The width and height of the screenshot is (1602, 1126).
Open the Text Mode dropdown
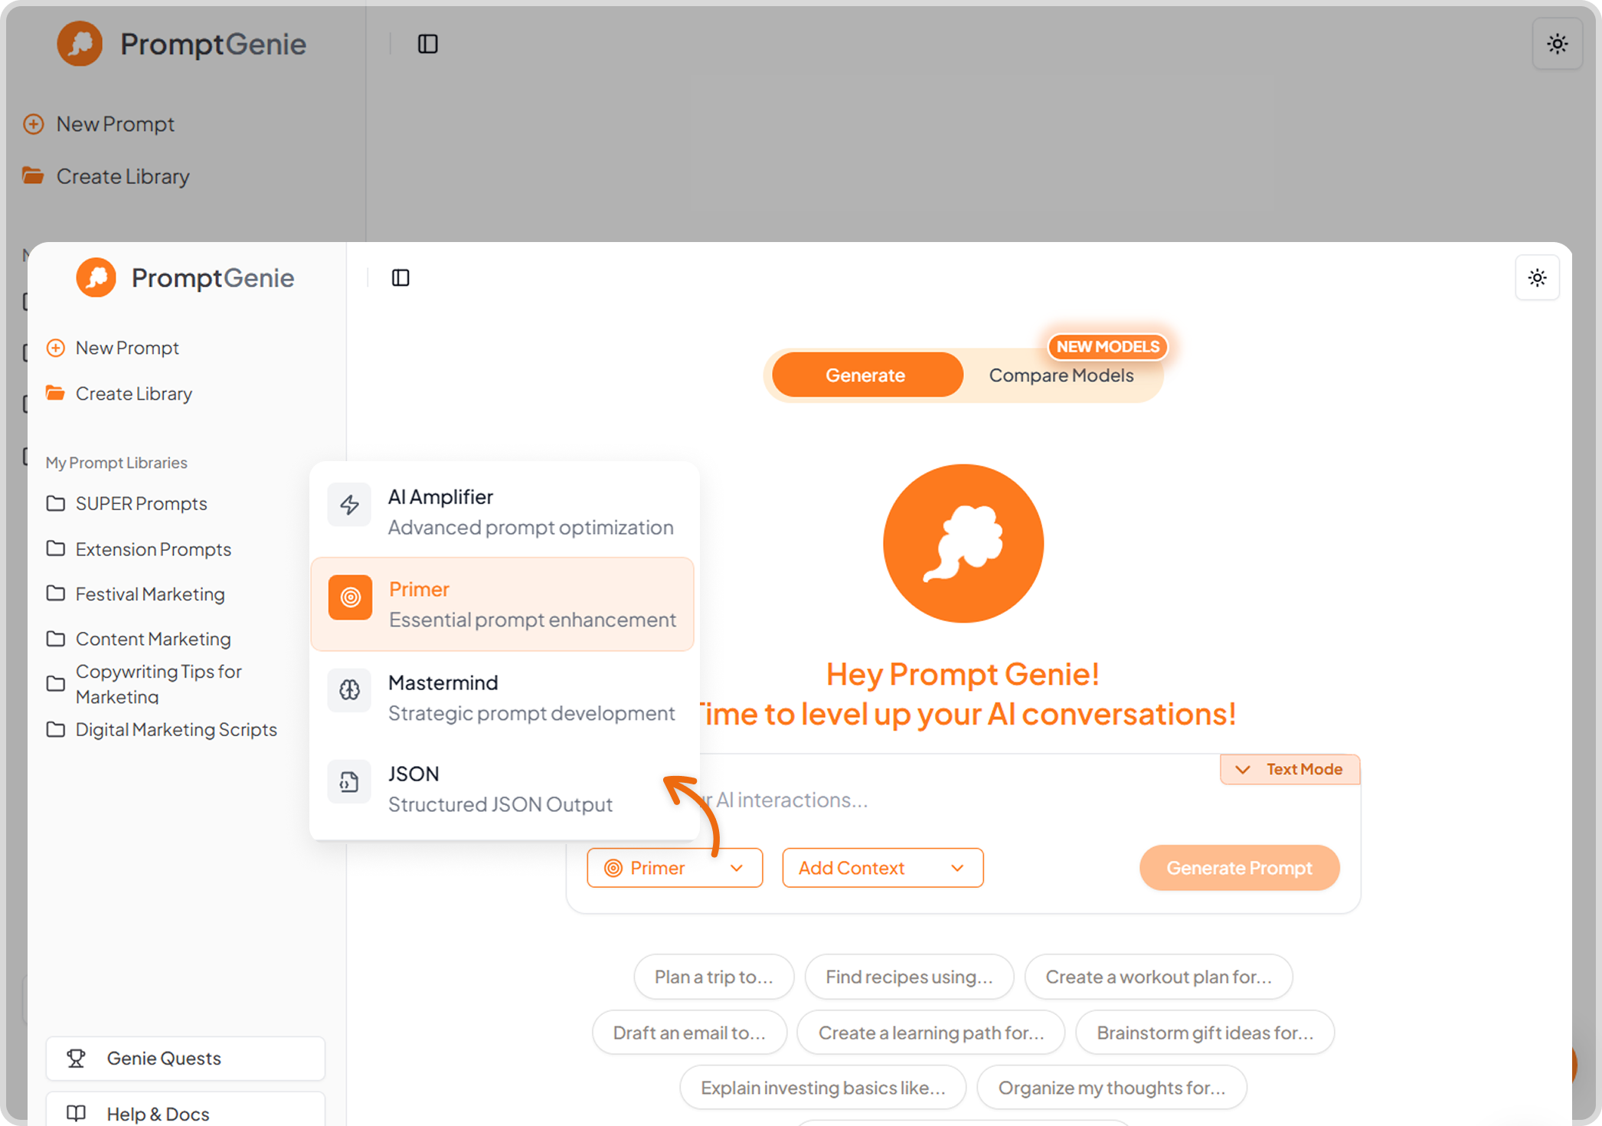[x=1290, y=769]
